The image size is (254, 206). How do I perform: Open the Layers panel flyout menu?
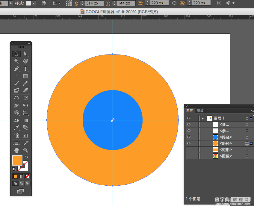(x=252, y=110)
